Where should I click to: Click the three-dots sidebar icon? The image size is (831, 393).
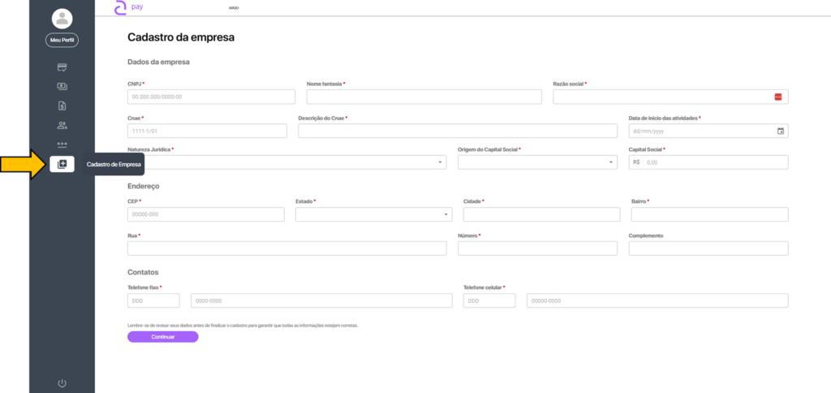click(62, 145)
